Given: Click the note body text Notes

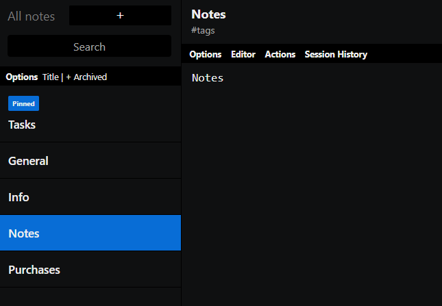Looking at the screenshot, I should click(x=208, y=78).
